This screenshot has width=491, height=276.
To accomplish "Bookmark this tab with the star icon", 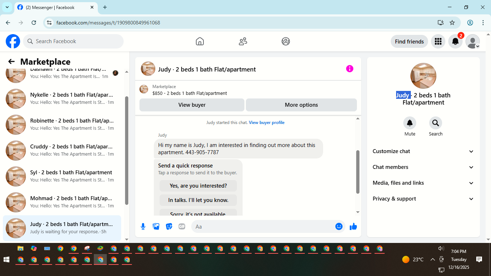I will (452, 23).
